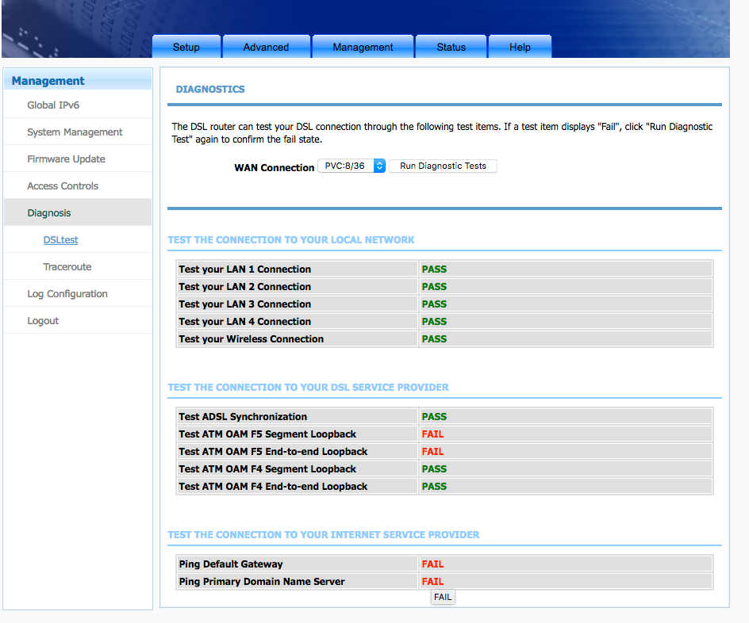The height and width of the screenshot is (623, 749).
Task: Click the DSLtest link
Action: 60,240
